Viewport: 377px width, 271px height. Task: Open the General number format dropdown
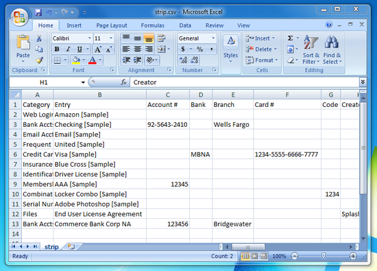pyautogui.click(x=213, y=38)
